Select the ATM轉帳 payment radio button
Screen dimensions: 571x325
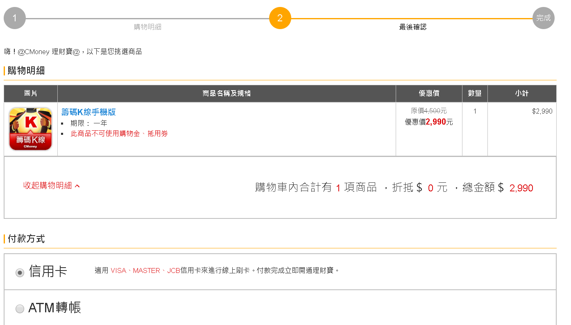tap(20, 309)
